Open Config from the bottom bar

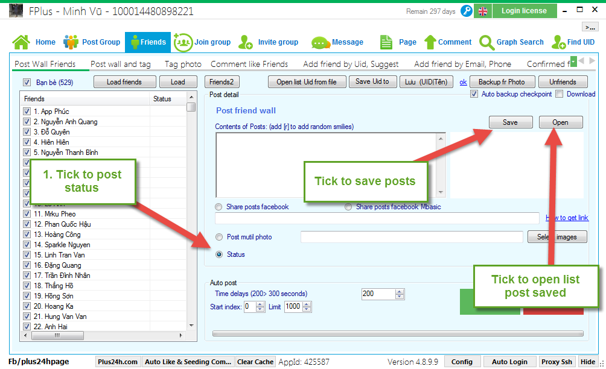[x=462, y=362]
